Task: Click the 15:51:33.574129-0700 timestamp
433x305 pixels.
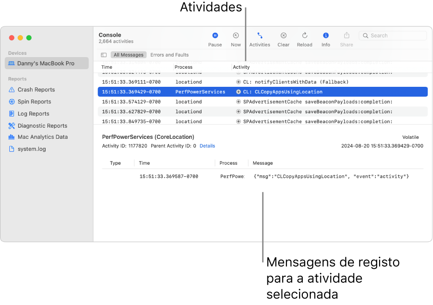Action: coord(131,102)
